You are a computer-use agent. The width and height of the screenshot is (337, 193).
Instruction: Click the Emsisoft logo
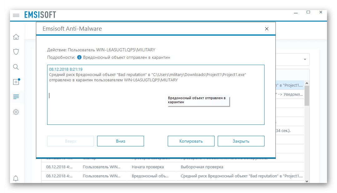[40, 15]
